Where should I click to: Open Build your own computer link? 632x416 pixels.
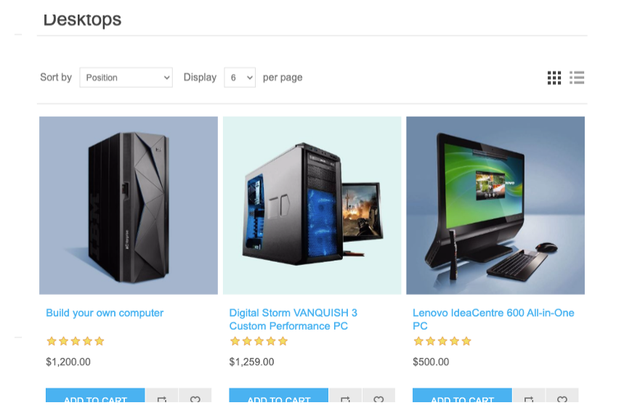click(x=105, y=313)
